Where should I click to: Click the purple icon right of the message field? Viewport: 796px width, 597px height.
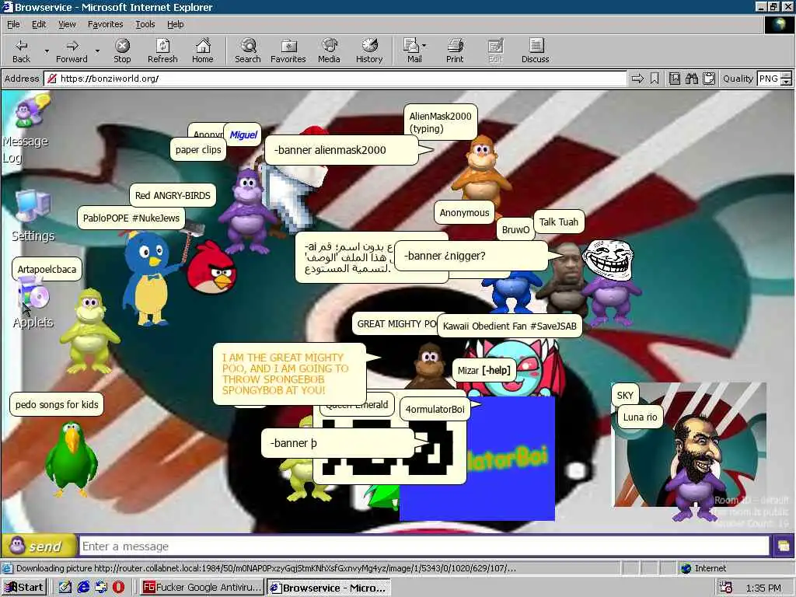click(782, 546)
